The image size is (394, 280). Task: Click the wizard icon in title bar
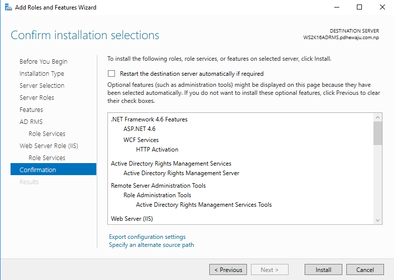(x=9, y=8)
